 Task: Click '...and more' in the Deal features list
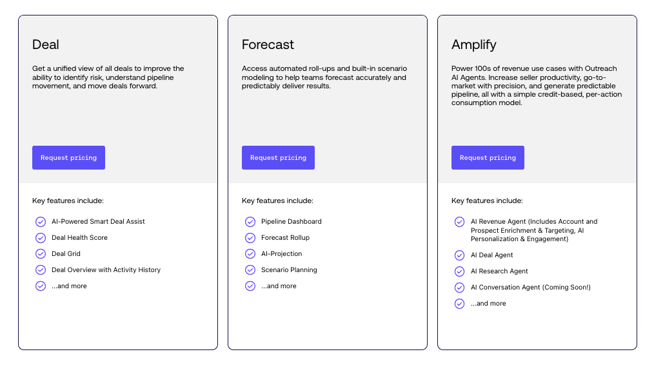click(x=69, y=286)
